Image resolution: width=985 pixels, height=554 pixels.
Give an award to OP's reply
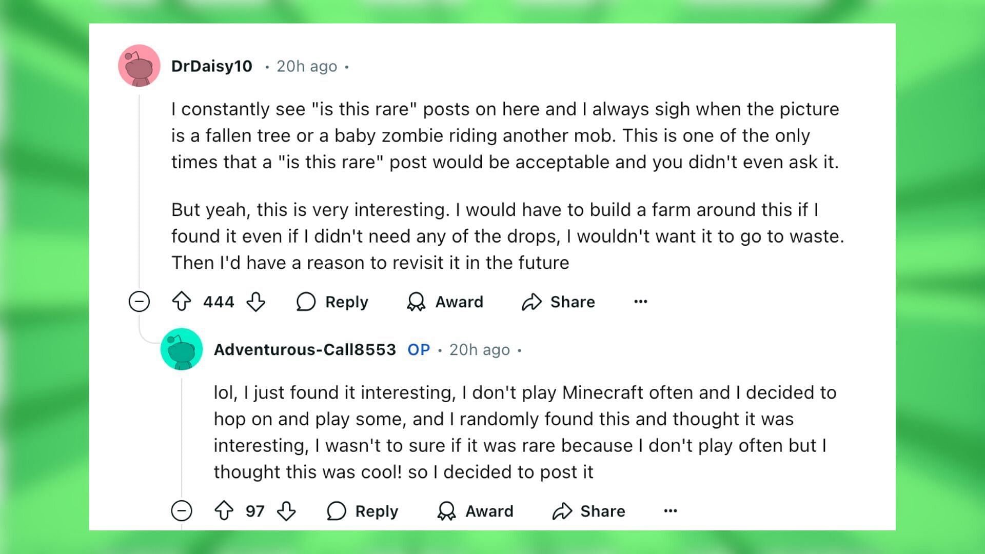point(475,511)
